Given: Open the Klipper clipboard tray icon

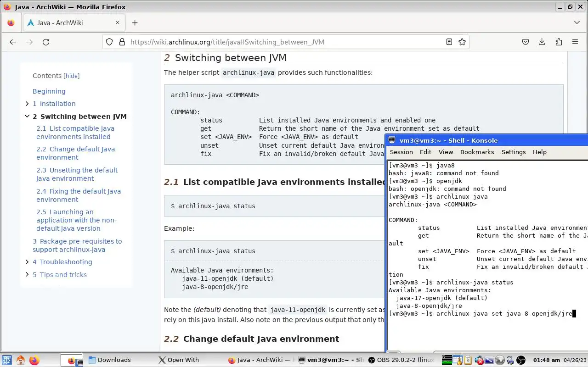Looking at the screenshot, I should click(468, 360).
